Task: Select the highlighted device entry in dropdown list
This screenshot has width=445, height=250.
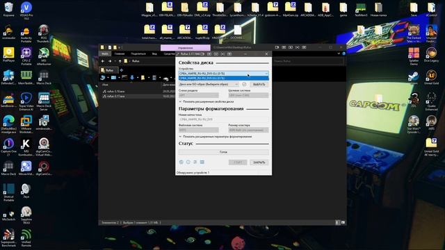Action: click(223, 78)
